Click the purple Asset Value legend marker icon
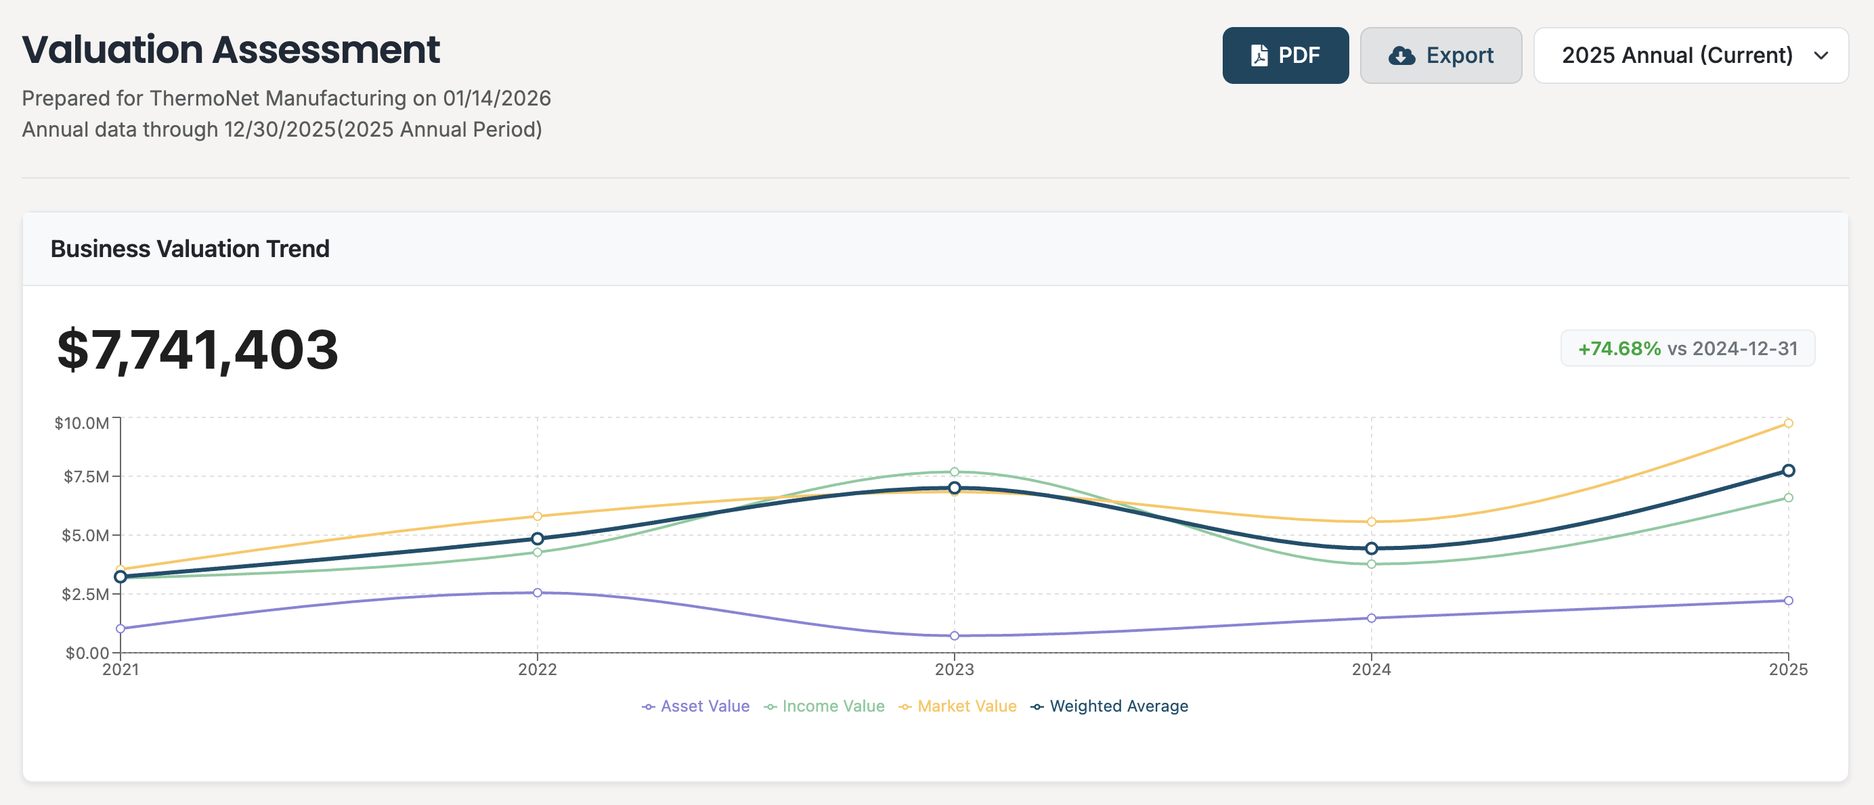The height and width of the screenshot is (805, 1874). (x=647, y=706)
